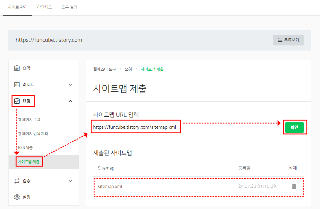Open the 사이트 관리 tab
The image size is (320, 209).
tap(18, 7)
